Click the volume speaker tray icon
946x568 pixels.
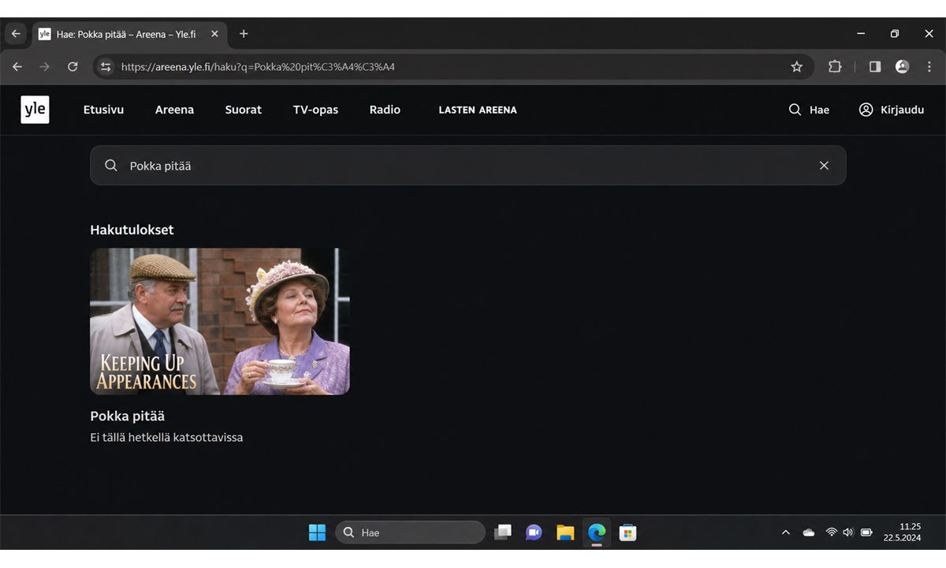coord(848,532)
